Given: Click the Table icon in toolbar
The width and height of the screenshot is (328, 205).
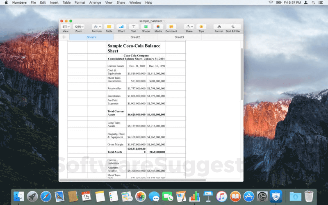Looking at the screenshot, I should pyautogui.click(x=109, y=27).
